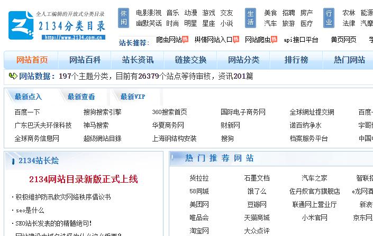The image size is (373, 236).
Task: Select the 最新点入 tab
Action: pos(29,97)
